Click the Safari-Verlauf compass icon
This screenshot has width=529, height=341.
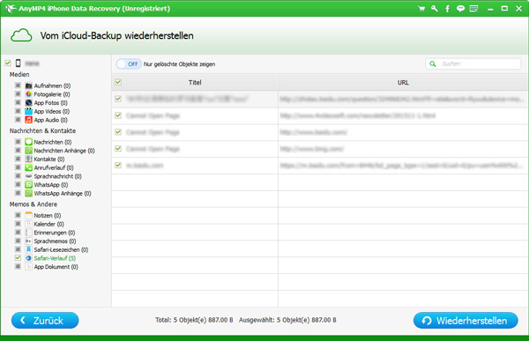pyautogui.click(x=29, y=258)
